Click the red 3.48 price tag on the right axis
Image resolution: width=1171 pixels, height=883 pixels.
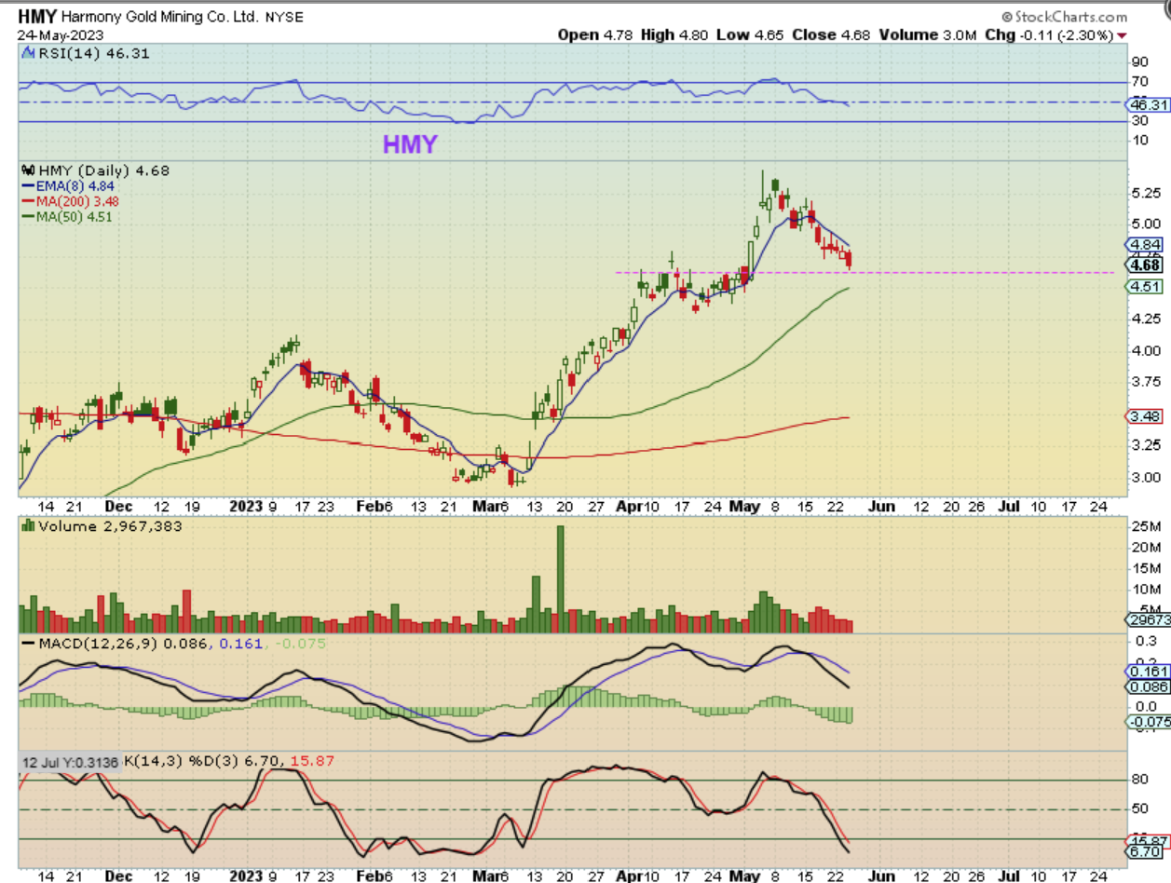[1144, 415]
